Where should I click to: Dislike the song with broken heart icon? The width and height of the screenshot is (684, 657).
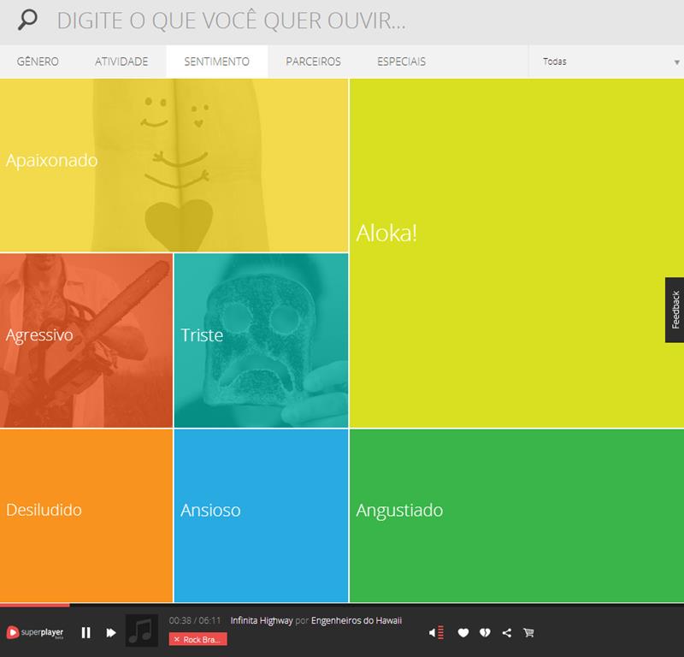click(x=485, y=633)
